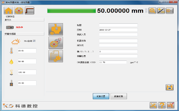Save settings with the floppy disk icon

pyautogui.click(x=169, y=87)
